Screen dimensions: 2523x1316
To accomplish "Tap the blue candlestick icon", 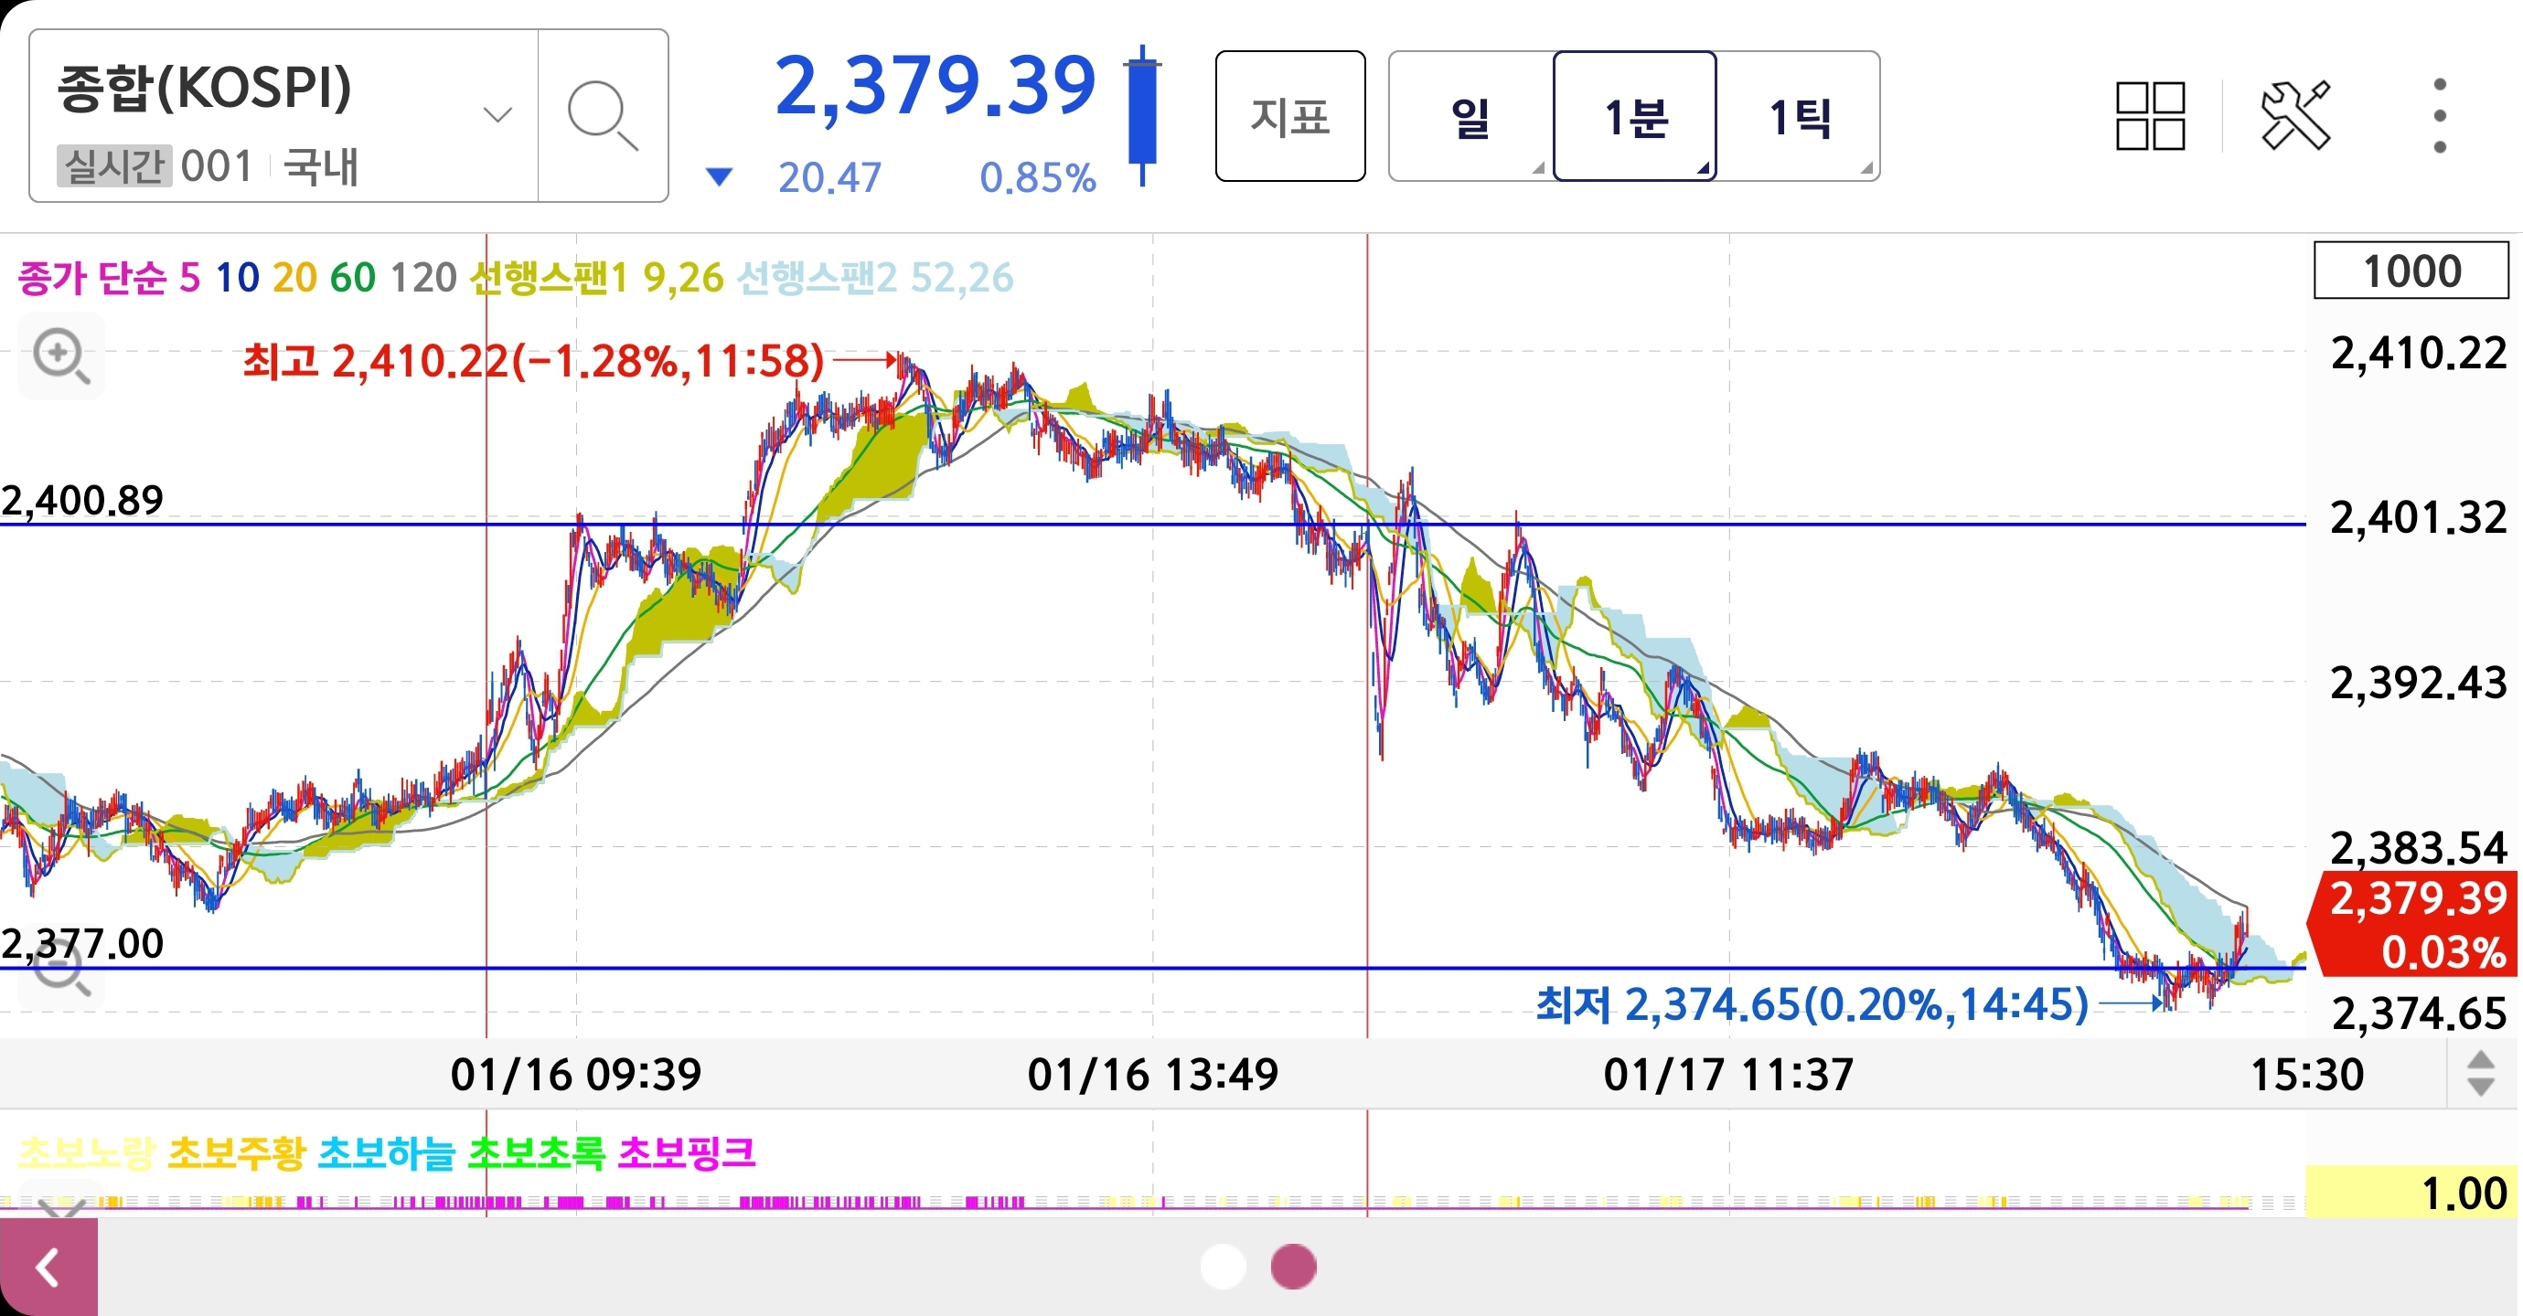I will [x=1142, y=113].
